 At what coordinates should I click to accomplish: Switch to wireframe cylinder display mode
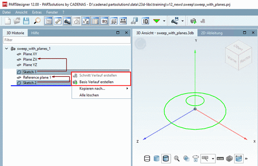(x=147, y=158)
